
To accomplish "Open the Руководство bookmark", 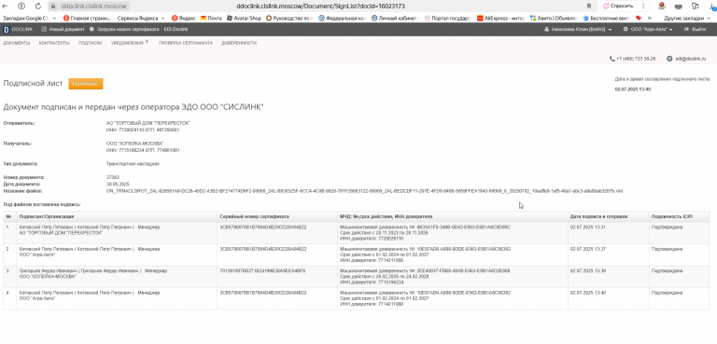I will point(289,19).
